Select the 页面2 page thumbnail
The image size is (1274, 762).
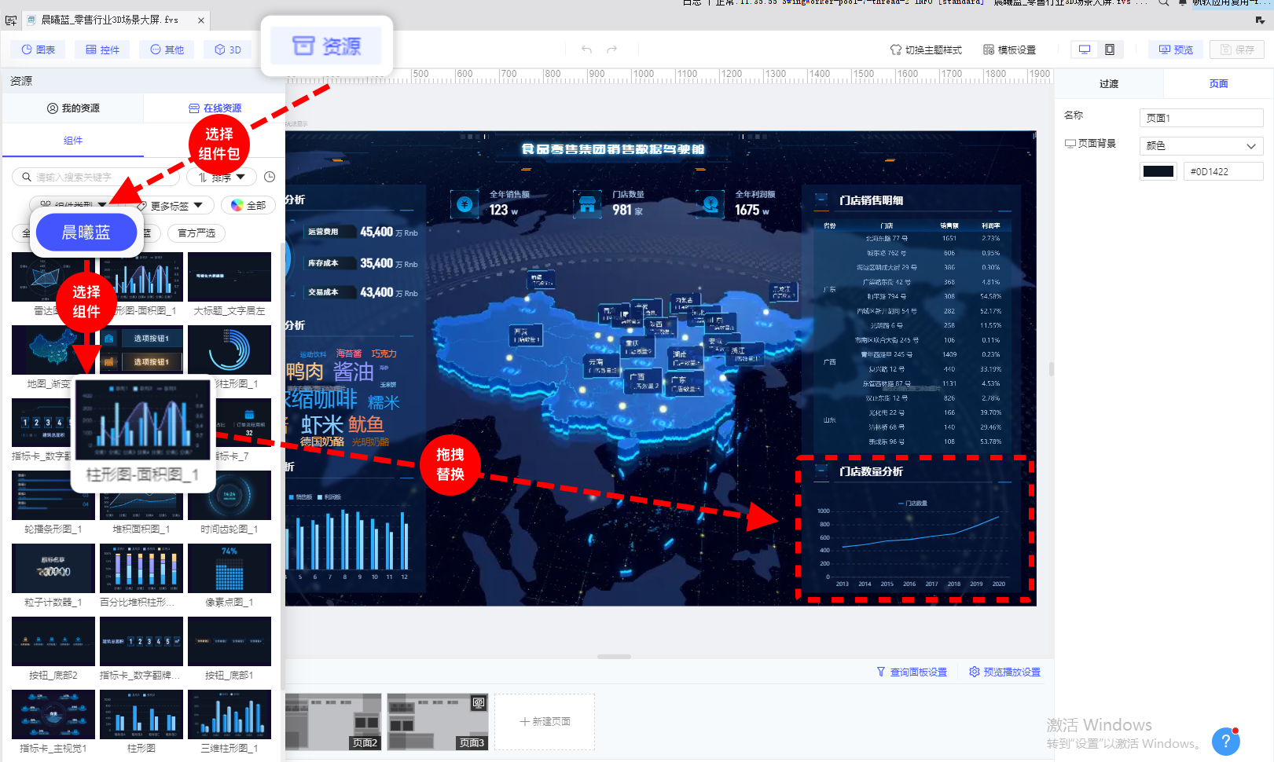click(x=333, y=721)
